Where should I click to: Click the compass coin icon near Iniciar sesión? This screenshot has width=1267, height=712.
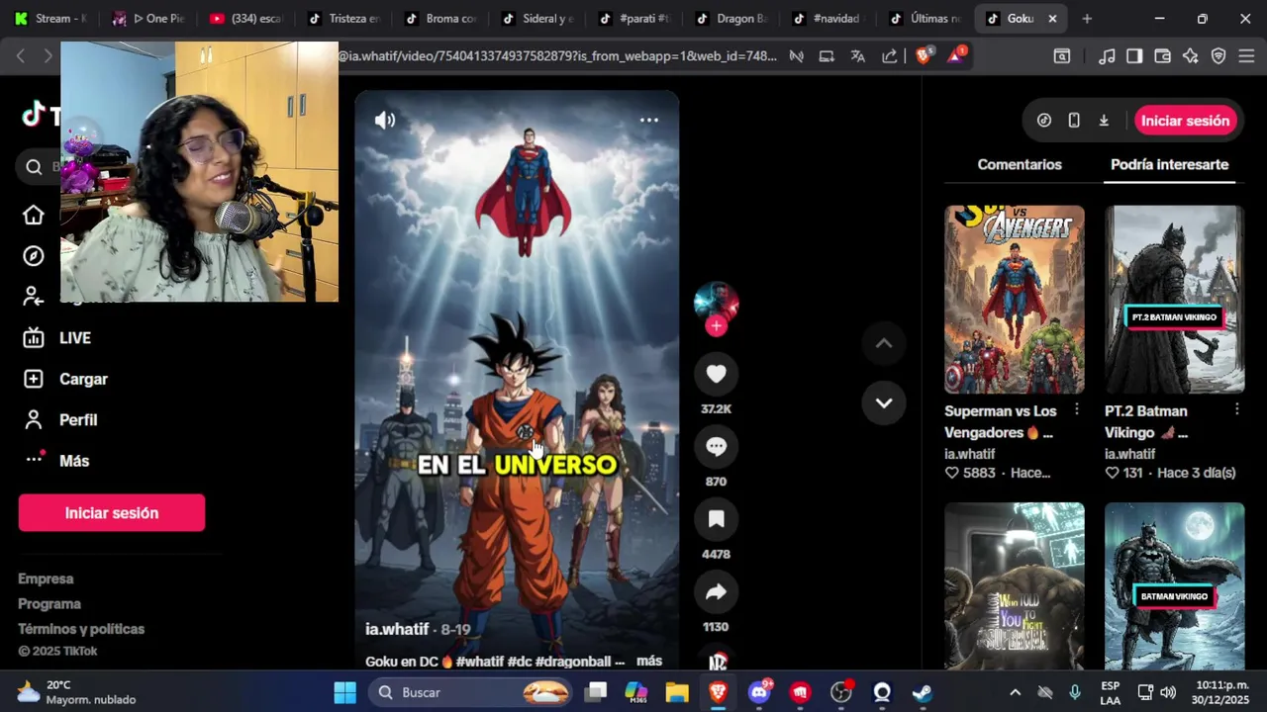click(1044, 121)
